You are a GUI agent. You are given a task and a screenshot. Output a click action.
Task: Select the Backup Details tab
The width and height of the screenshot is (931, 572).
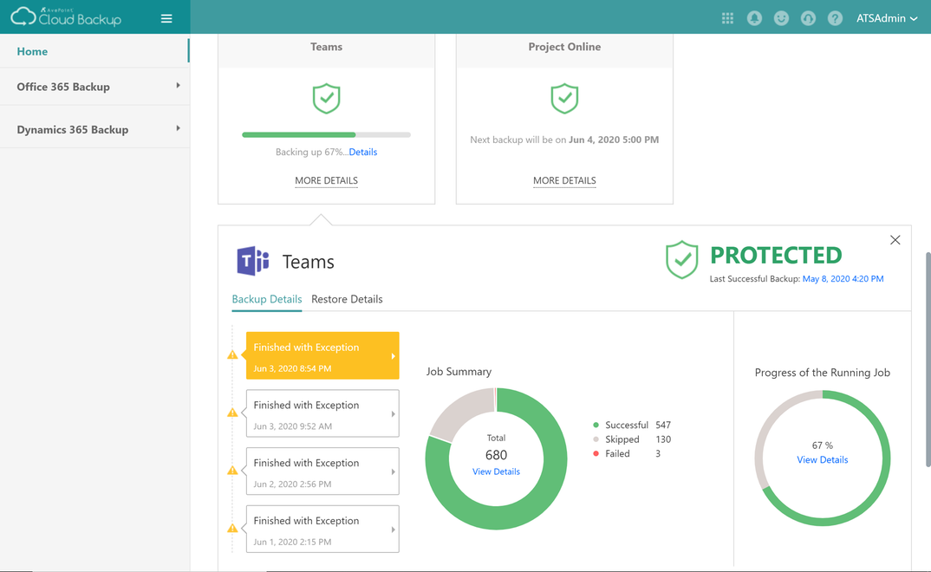(266, 299)
